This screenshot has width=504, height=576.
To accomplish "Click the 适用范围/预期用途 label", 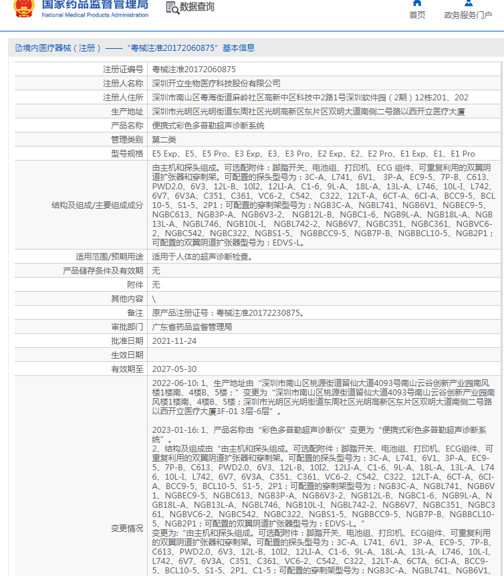I will coord(110,257).
